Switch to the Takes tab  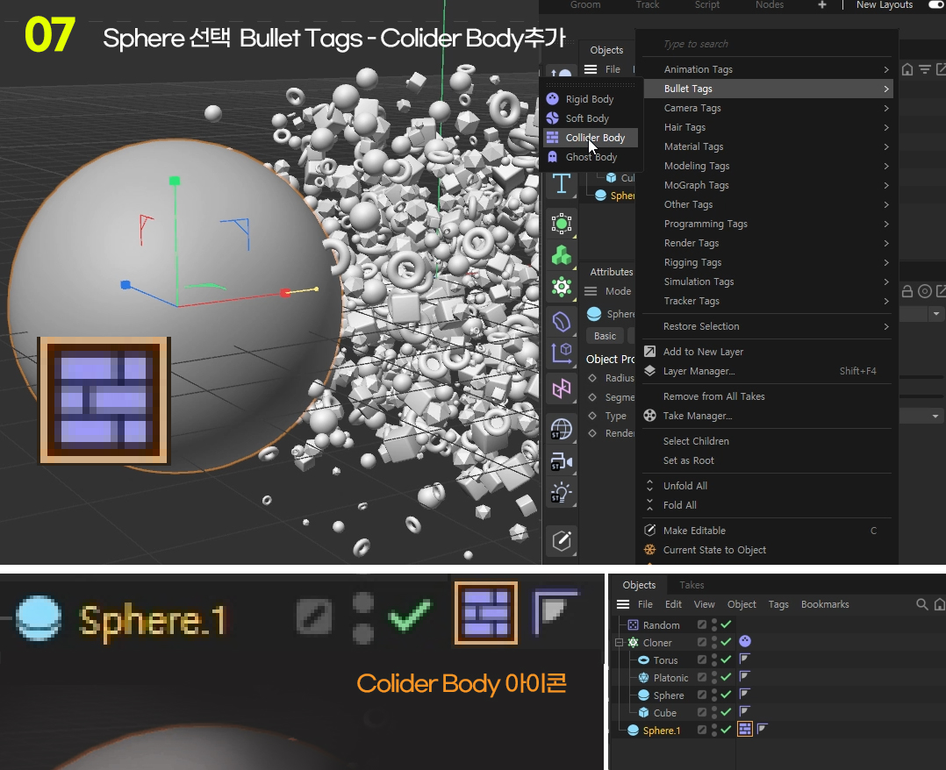tap(692, 585)
